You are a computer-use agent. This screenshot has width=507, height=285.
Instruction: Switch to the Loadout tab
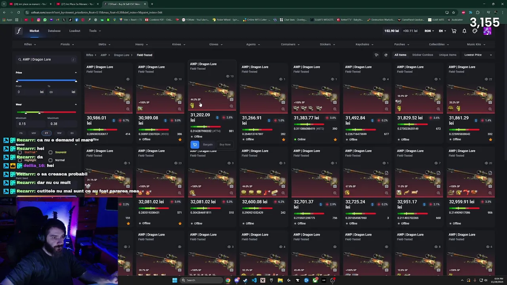(x=75, y=31)
